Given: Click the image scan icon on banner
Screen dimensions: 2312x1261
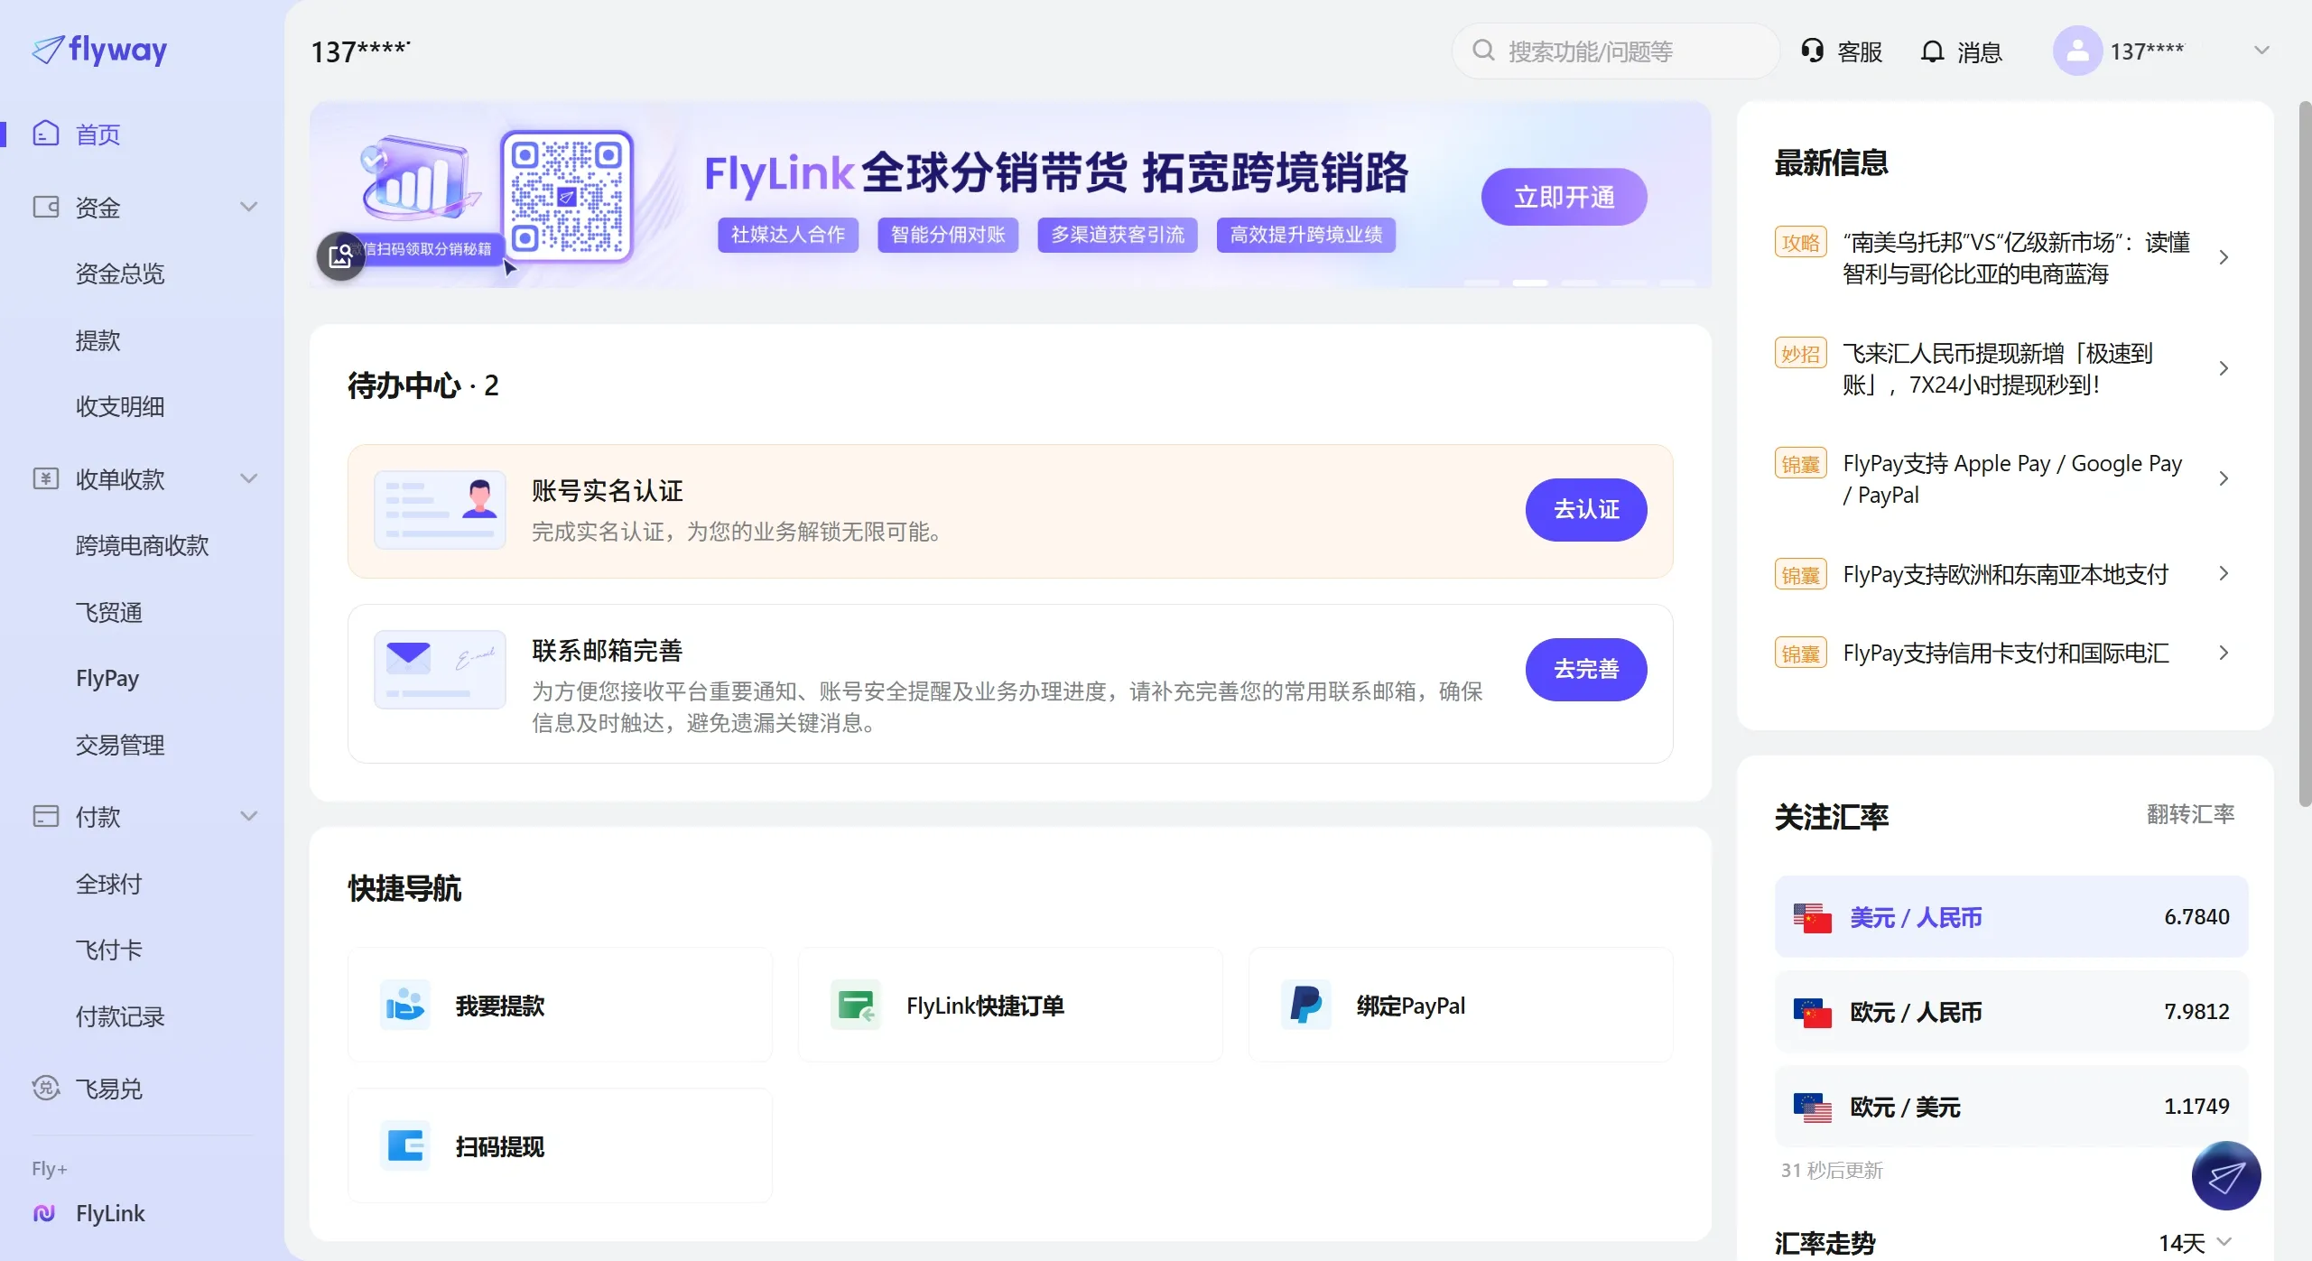Looking at the screenshot, I should (x=340, y=256).
